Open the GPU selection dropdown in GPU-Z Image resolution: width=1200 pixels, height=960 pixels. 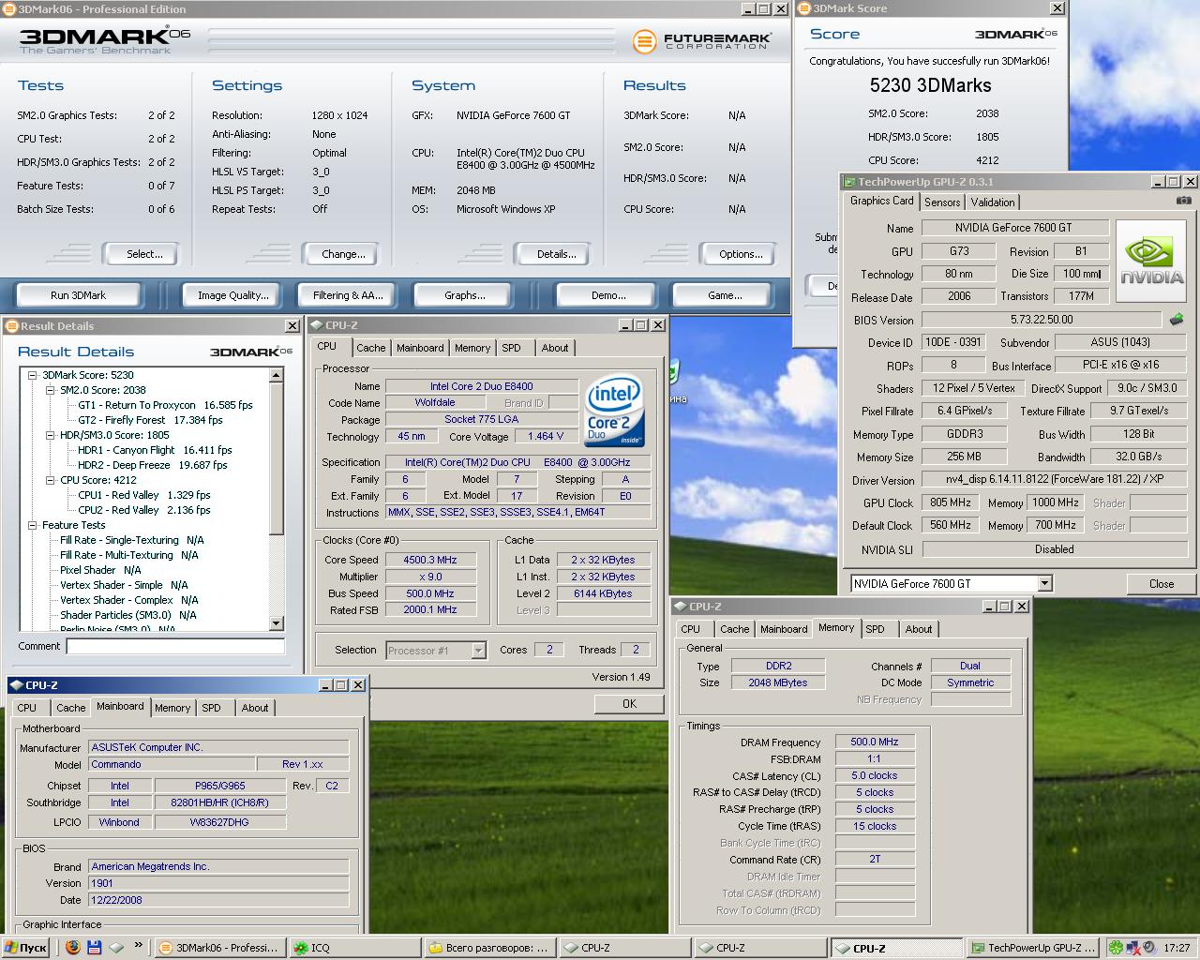pyautogui.click(x=1045, y=583)
